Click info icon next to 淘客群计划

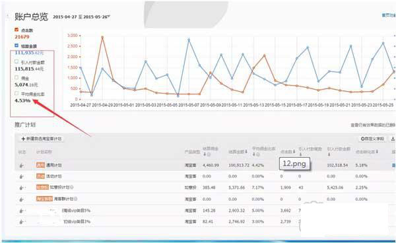(x=75, y=199)
